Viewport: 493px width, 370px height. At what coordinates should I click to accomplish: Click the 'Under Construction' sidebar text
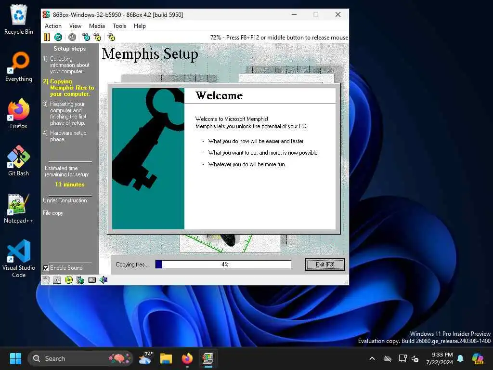[65, 200]
